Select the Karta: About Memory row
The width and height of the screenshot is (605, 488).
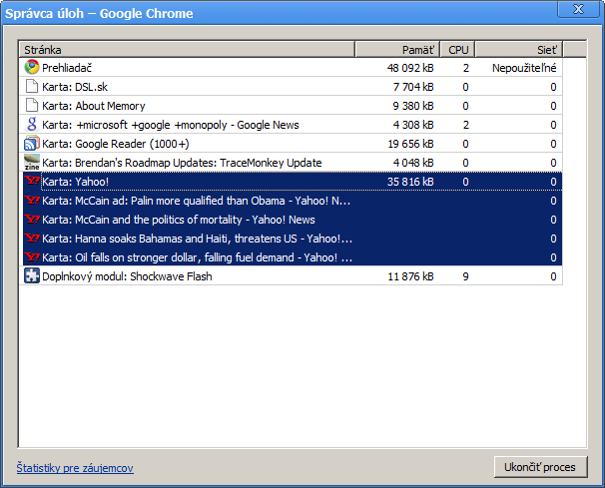tap(293, 106)
